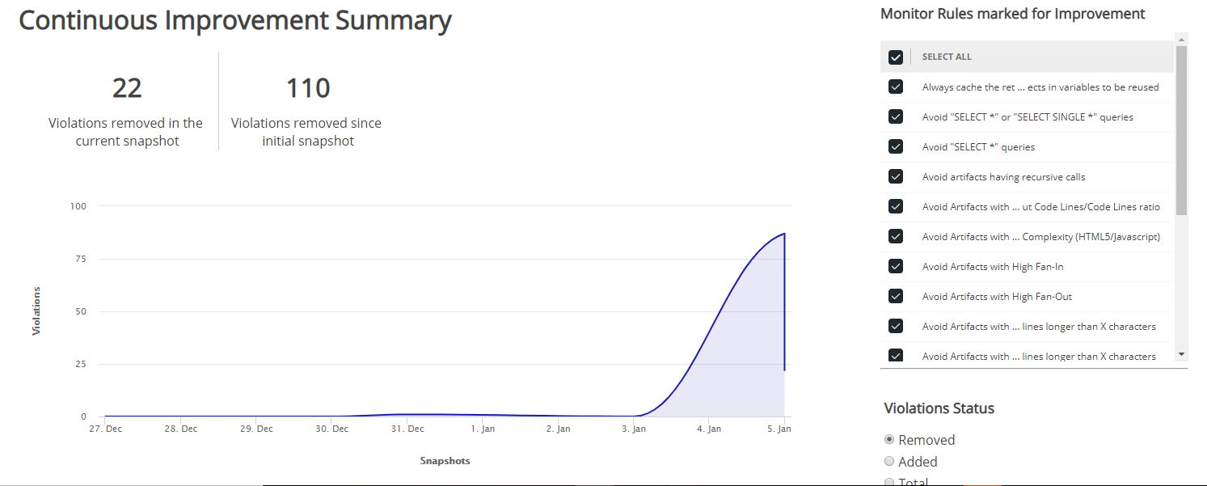Image resolution: width=1207 pixels, height=486 pixels.
Task: Uncheck 'Avoid Artifacts with High Fan-Out' checkbox
Action: [895, 296]
